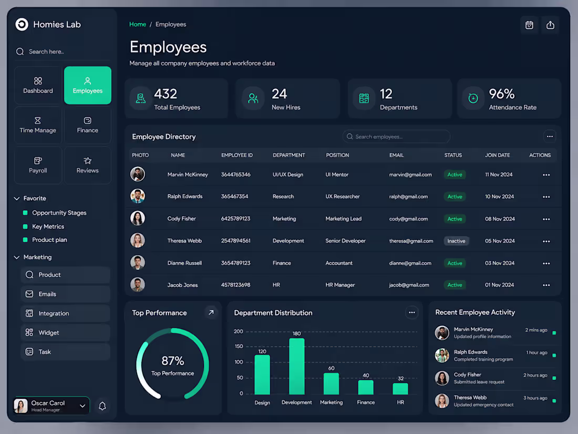
Task: Click Jacob Jones's photo in directory
Action: click(138, 285)
